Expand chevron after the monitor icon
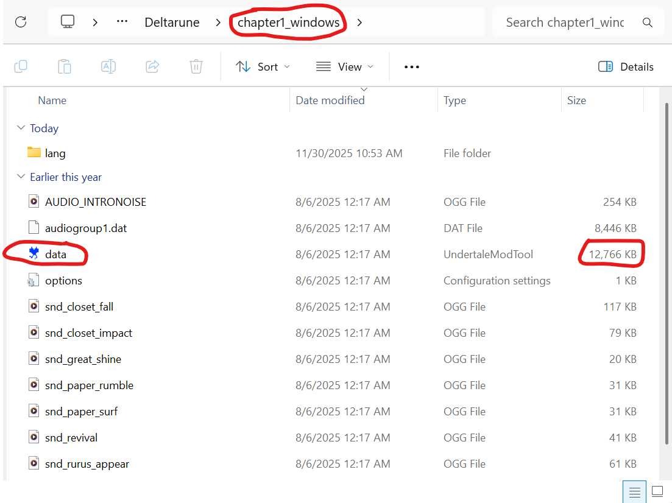672x503 pixels. (x=95, y=23)
